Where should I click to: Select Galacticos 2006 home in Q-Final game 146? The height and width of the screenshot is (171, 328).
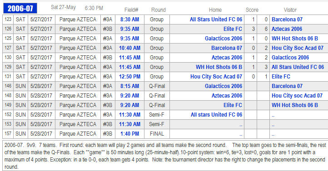tap(224, 86)
